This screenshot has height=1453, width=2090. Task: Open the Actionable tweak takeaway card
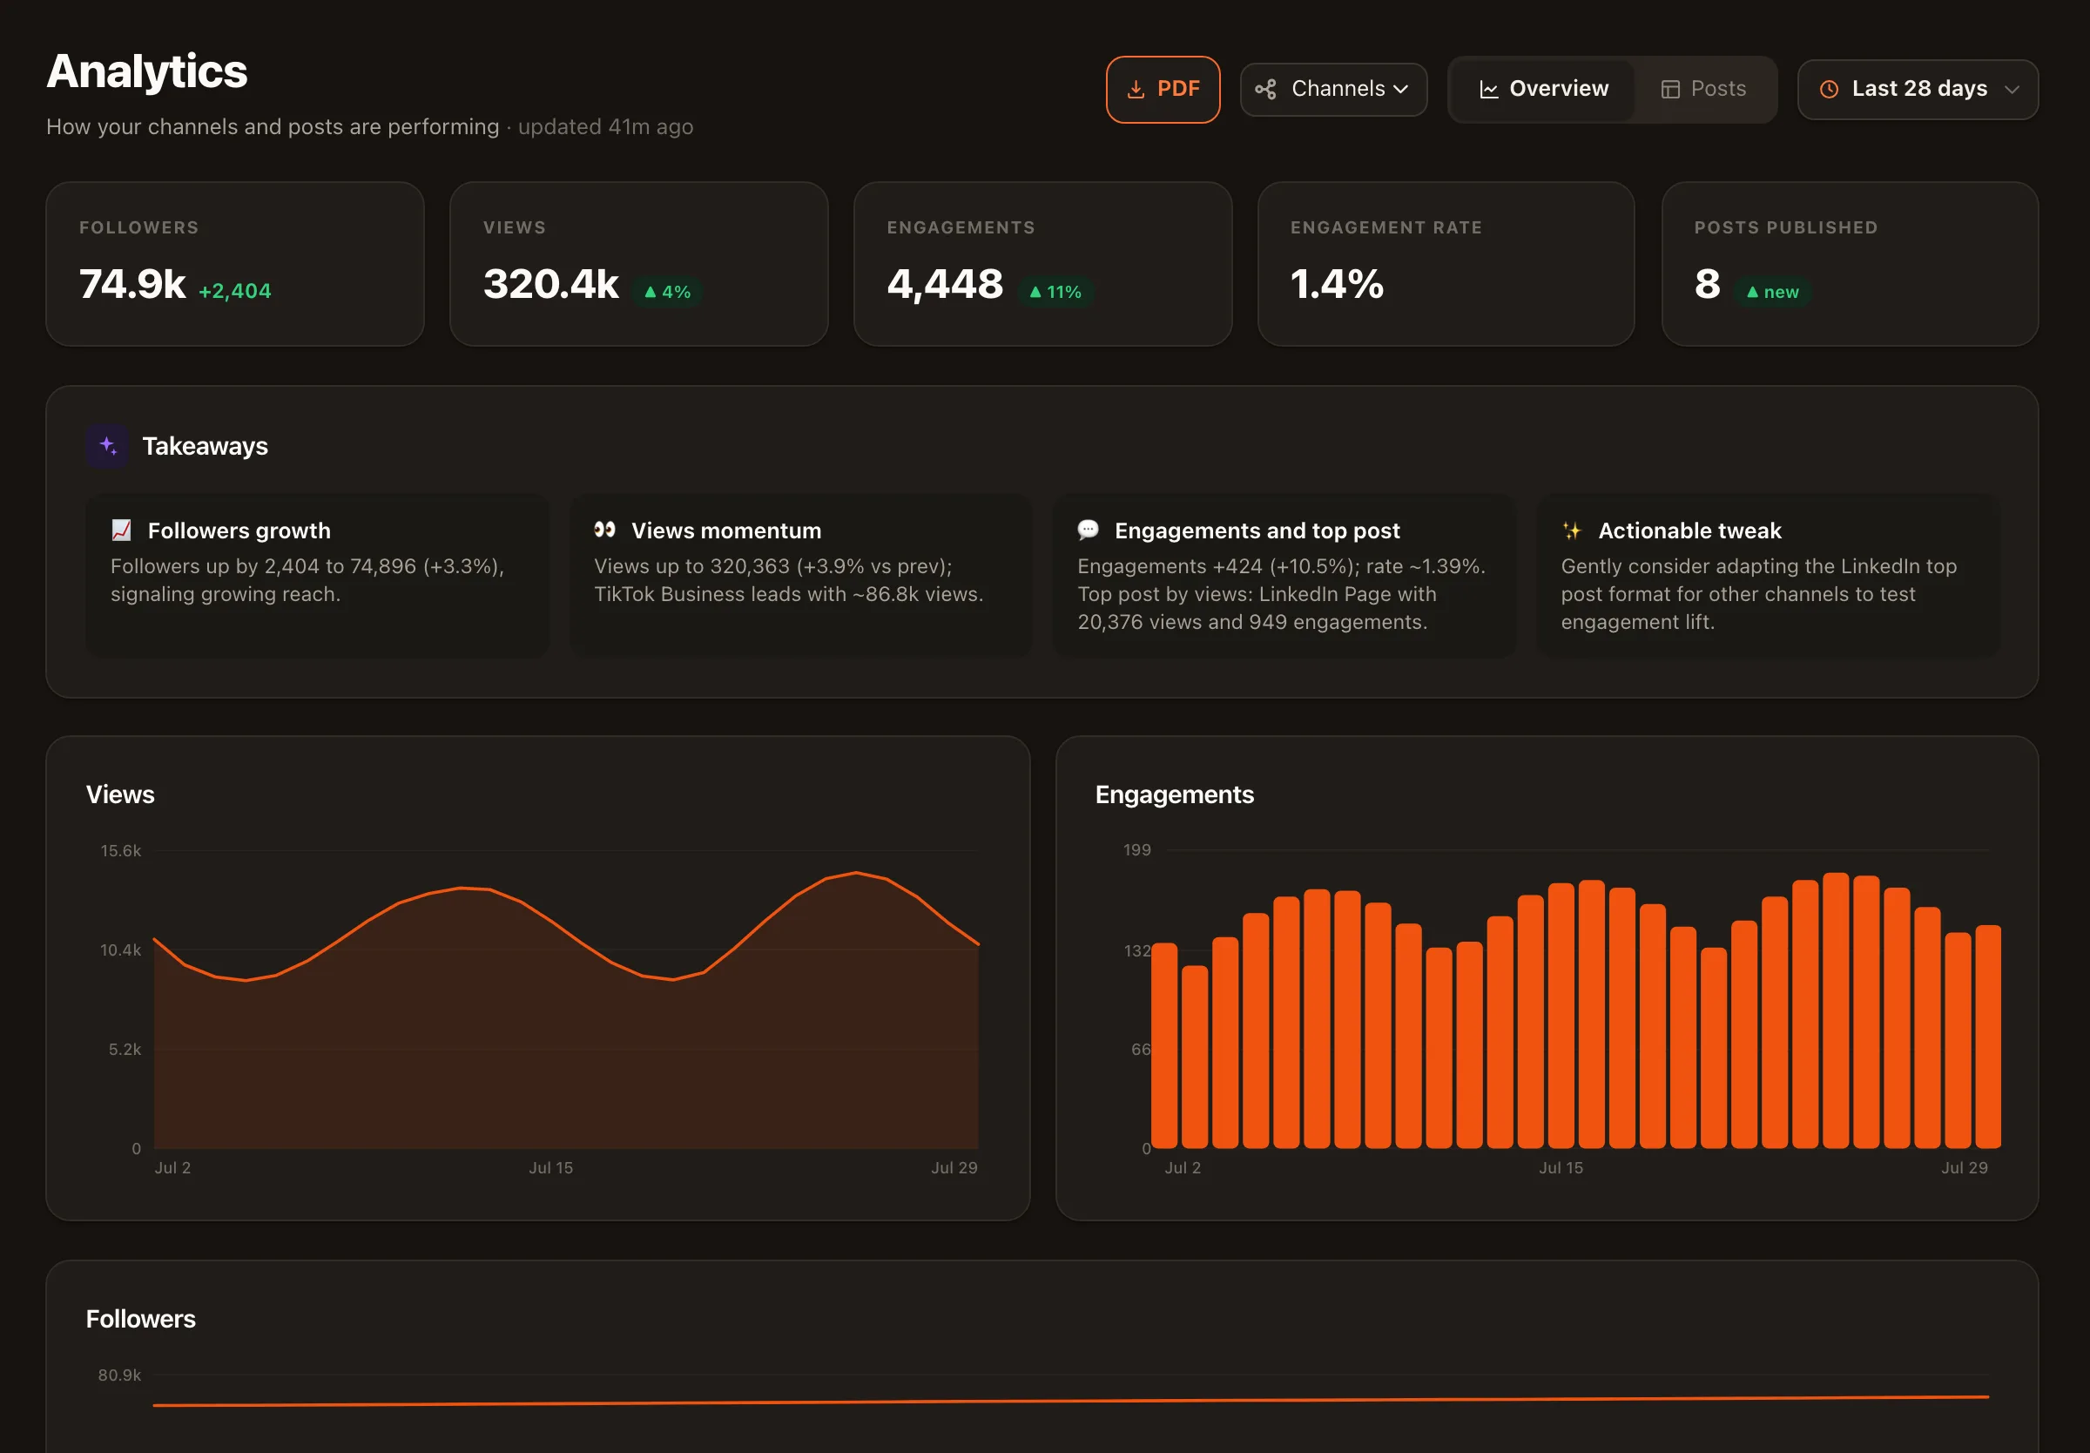coord(1768,576)
